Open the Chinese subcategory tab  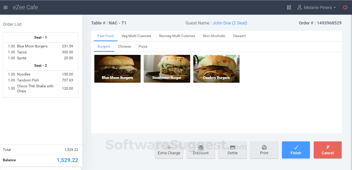[x=124, y=46]
